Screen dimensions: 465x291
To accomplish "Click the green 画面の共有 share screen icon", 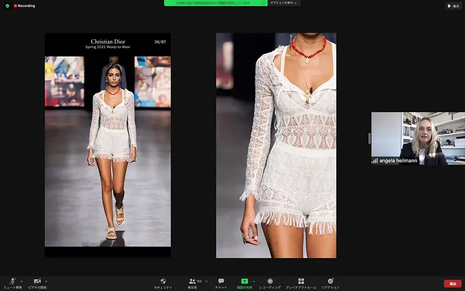I will coord(244,281).
